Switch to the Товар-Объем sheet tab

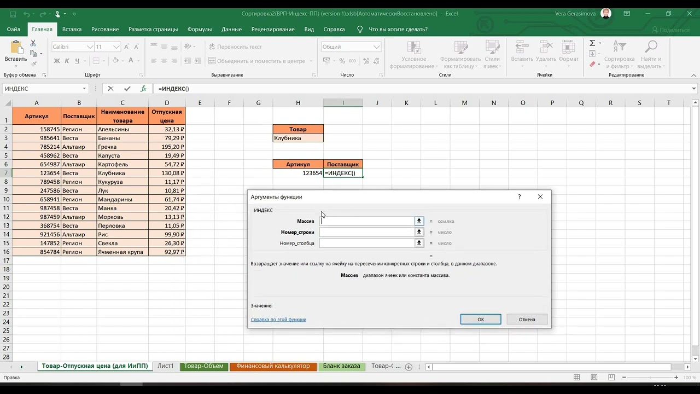pos(203,366)
